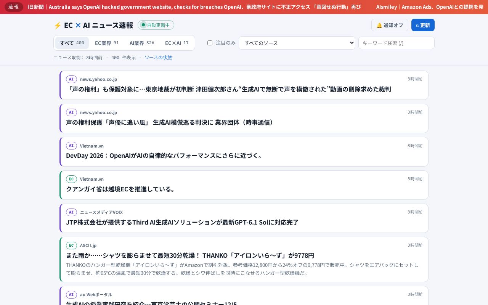This screenshot has height=305, width=488.
Task: Click the THANKO article summary text
Action: coord(242,269)
